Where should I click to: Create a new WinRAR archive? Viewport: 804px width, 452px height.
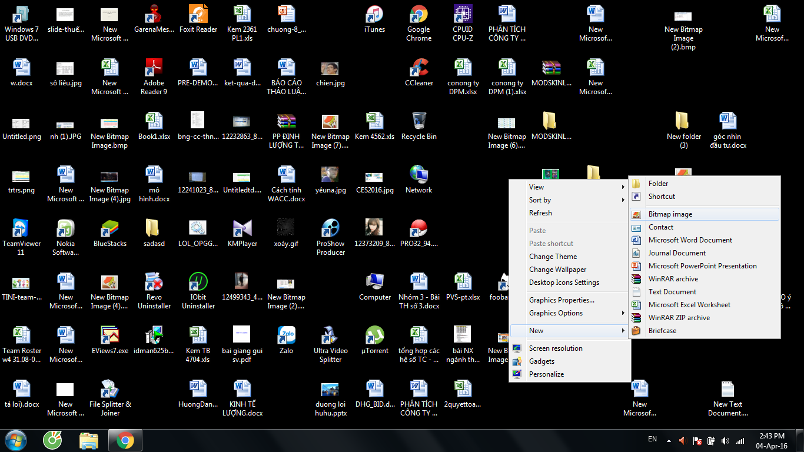tap(705, 279)
